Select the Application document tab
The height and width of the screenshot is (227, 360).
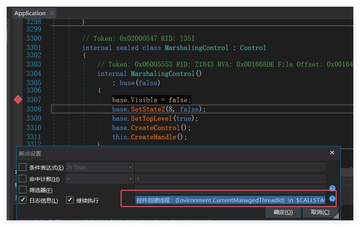pos(30,13)
